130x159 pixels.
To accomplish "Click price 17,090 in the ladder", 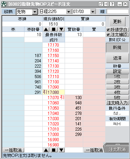I will click(x=53, y=87).
